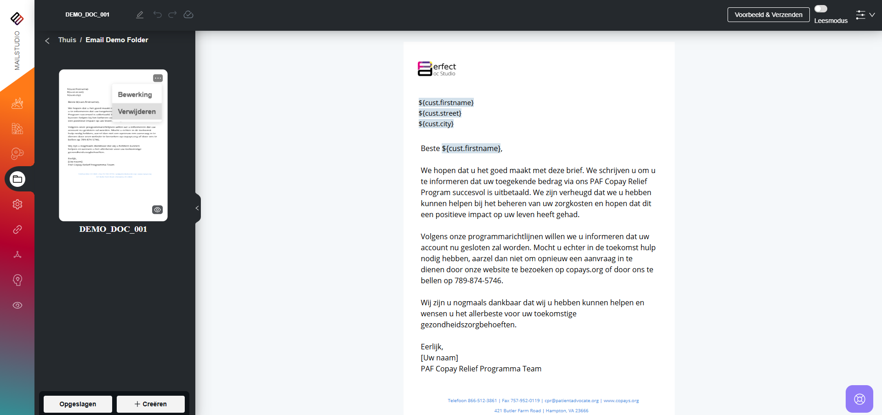Click the three-dots menu on the document thumbnail
The width and height of the screenshot is (882, 415).
click(158, 78)
